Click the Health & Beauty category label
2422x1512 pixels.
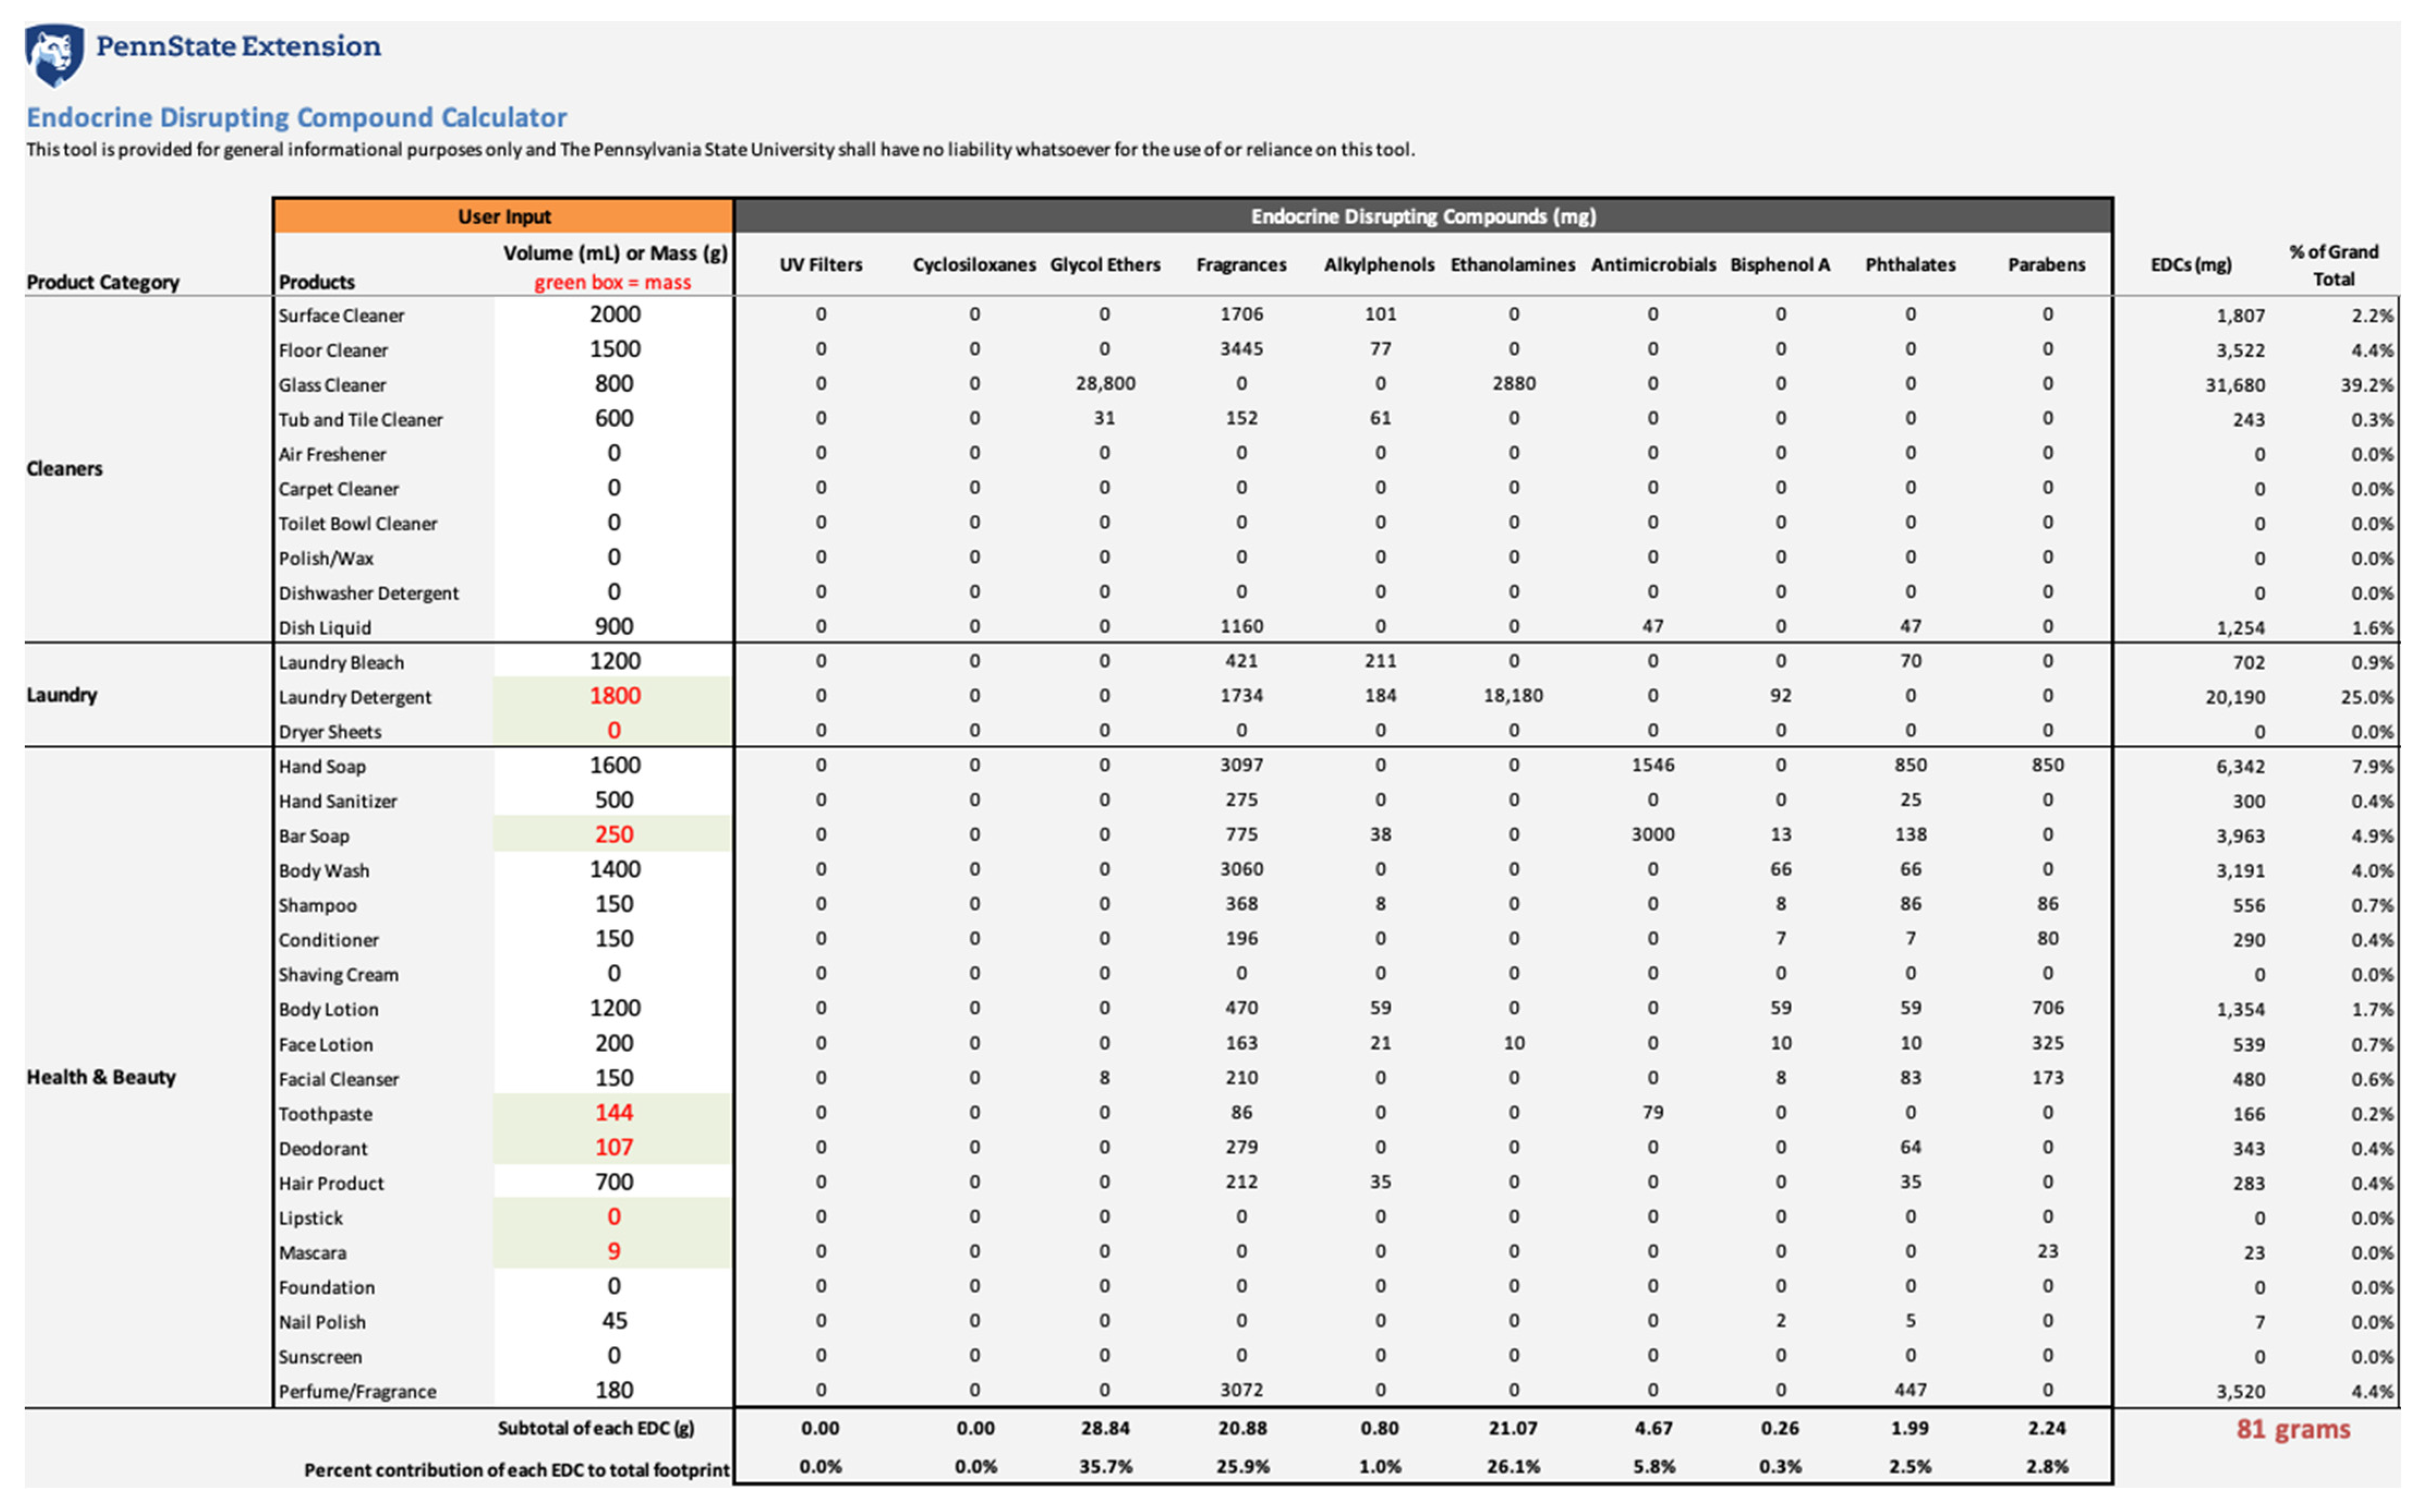click(x=101, y=1077)
